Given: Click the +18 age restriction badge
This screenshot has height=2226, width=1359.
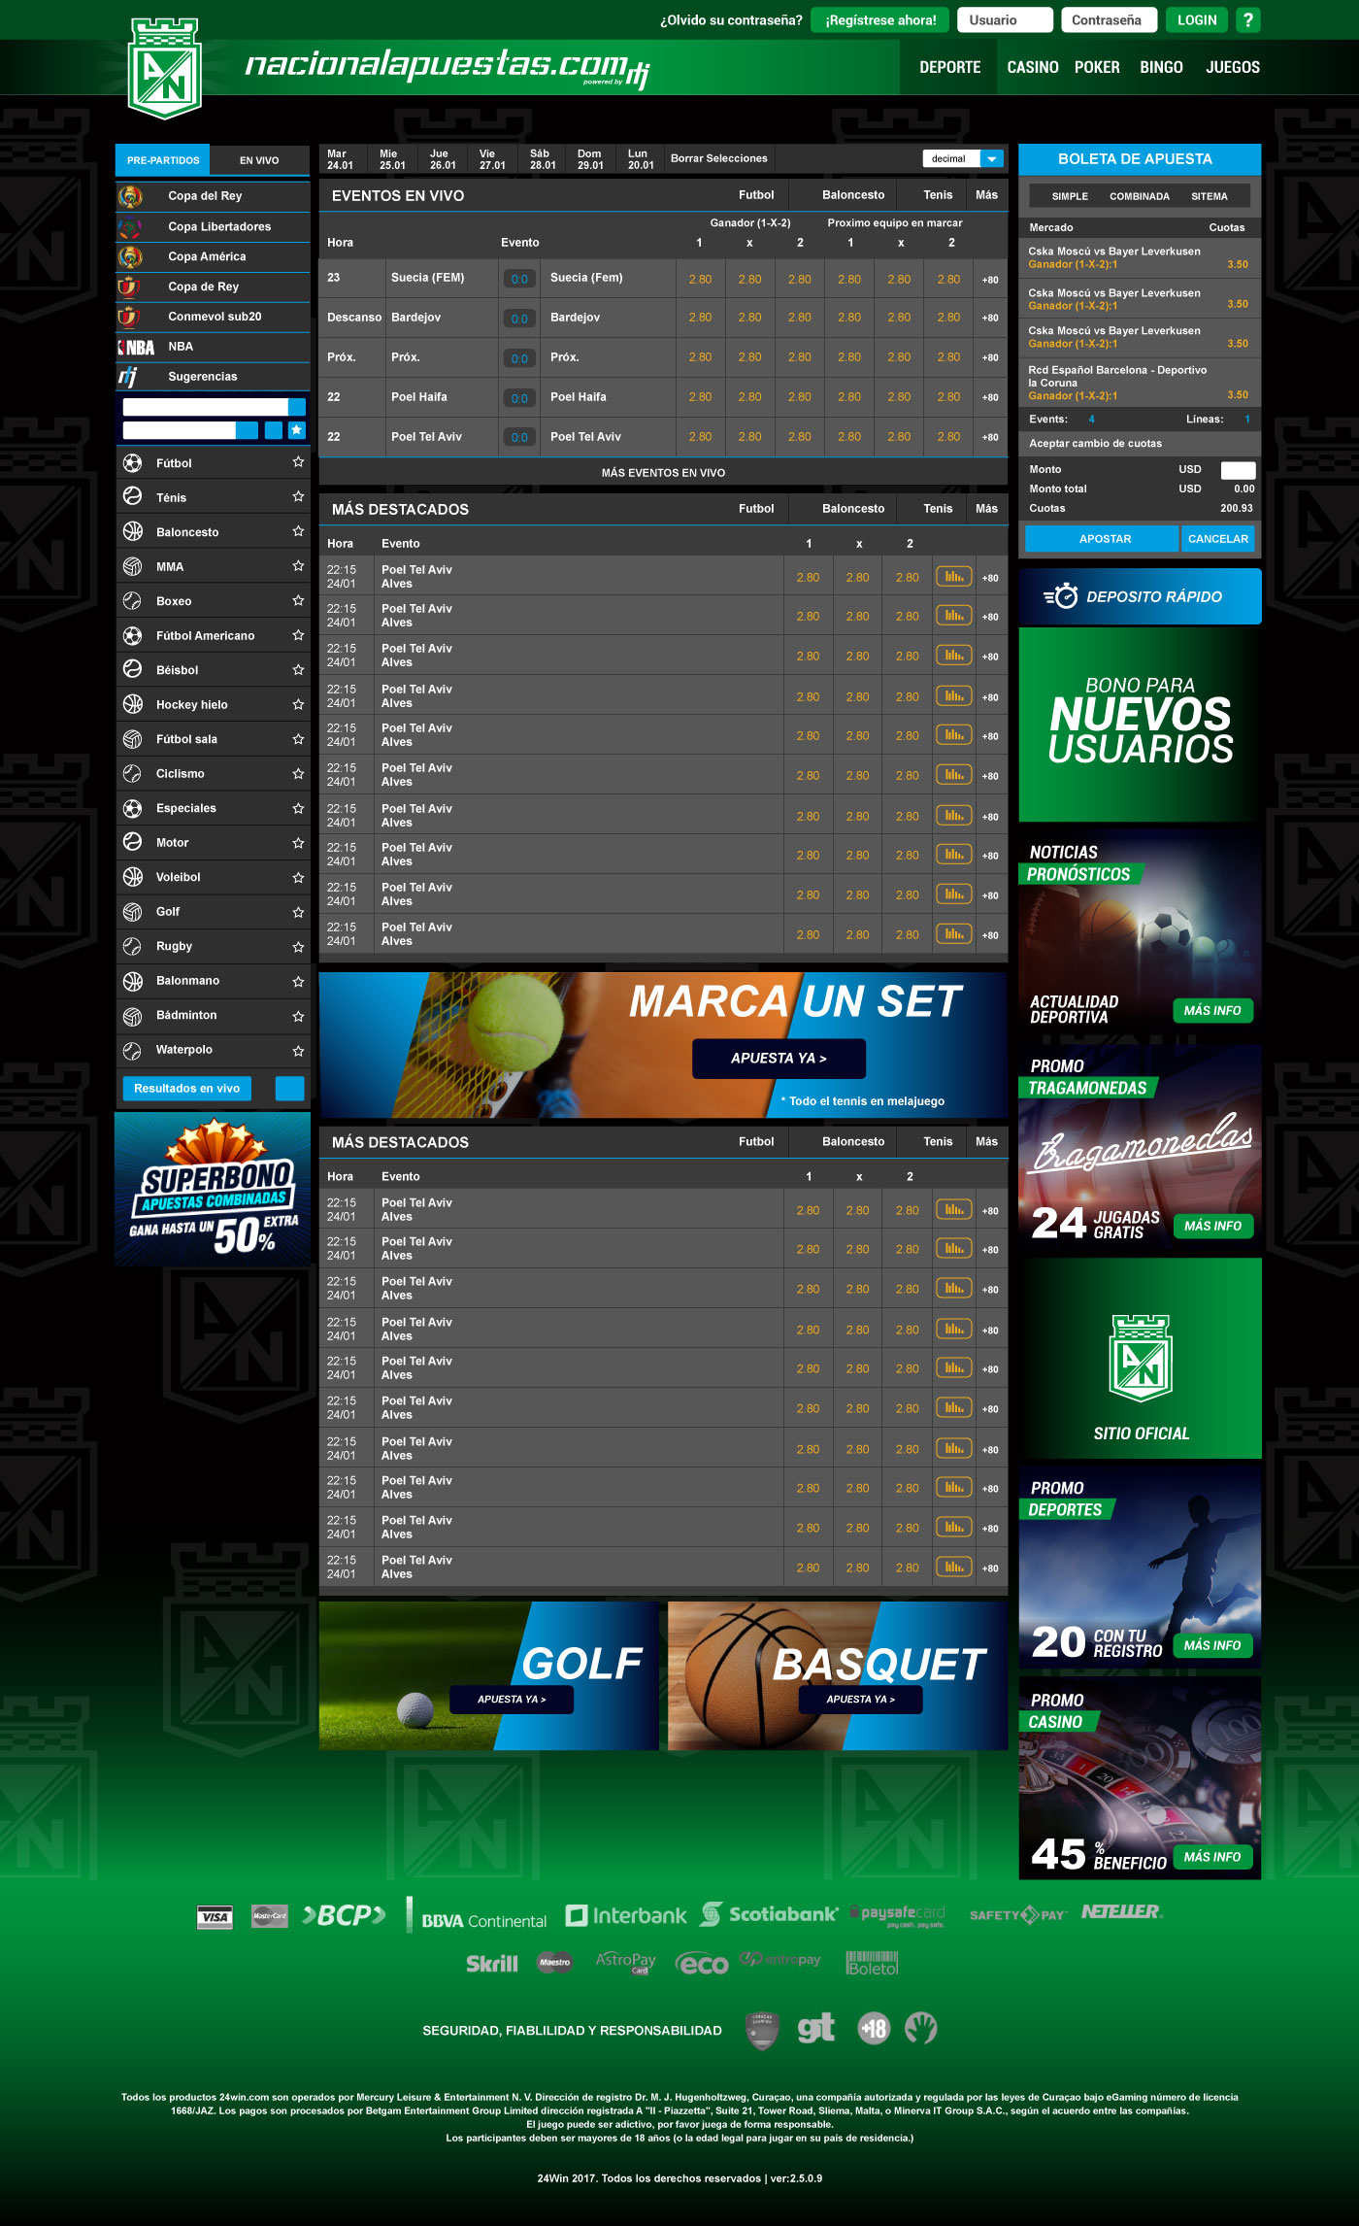Looking at the screenshot, I should (874, 2029).
